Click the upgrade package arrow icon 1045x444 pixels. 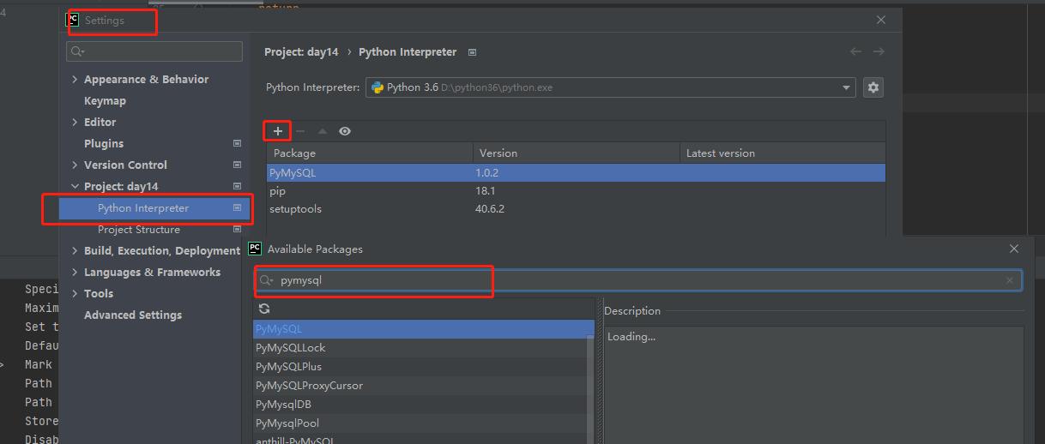pos(323,131)
